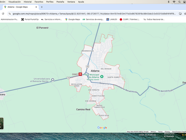Open Índice Nacional de... bookmark
This screenshot has width=186, height=140.
coord(154,20)
